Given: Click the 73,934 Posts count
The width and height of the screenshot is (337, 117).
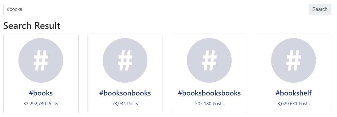Looking at the screenshot, I should tap(125, 104).
